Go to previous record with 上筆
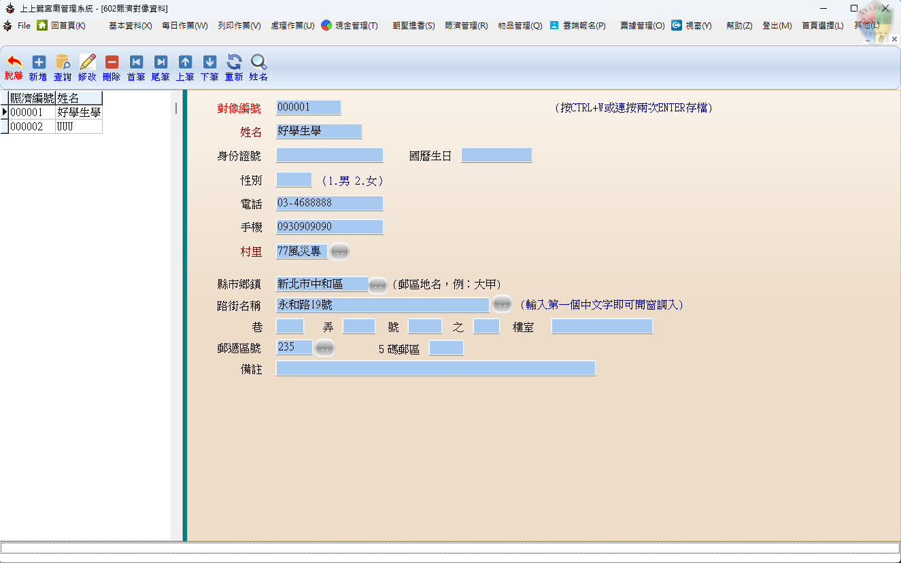 tap(185, 62)
